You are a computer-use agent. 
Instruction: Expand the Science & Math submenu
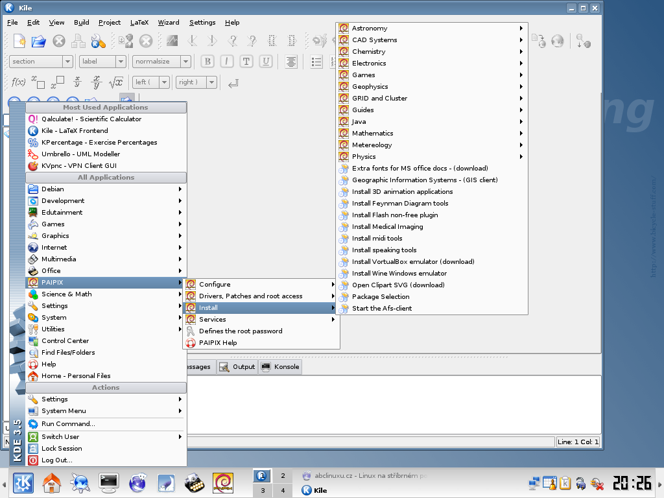[106, 294]
